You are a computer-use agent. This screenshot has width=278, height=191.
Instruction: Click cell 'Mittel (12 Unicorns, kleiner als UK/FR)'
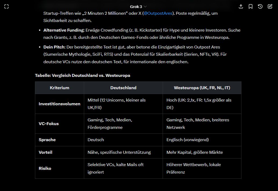coord(123,104)
